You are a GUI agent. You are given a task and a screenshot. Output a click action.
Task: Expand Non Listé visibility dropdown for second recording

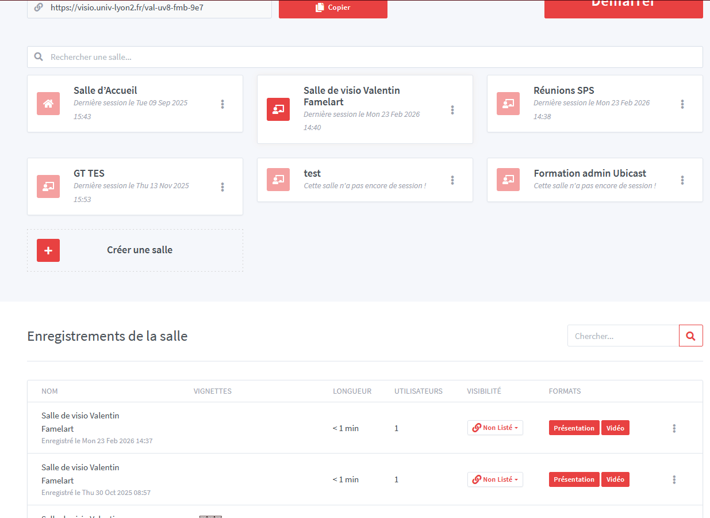[x=495, y=479]
